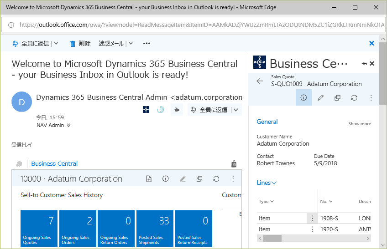
Task: Close the message with the blue X
Action: 371,43
